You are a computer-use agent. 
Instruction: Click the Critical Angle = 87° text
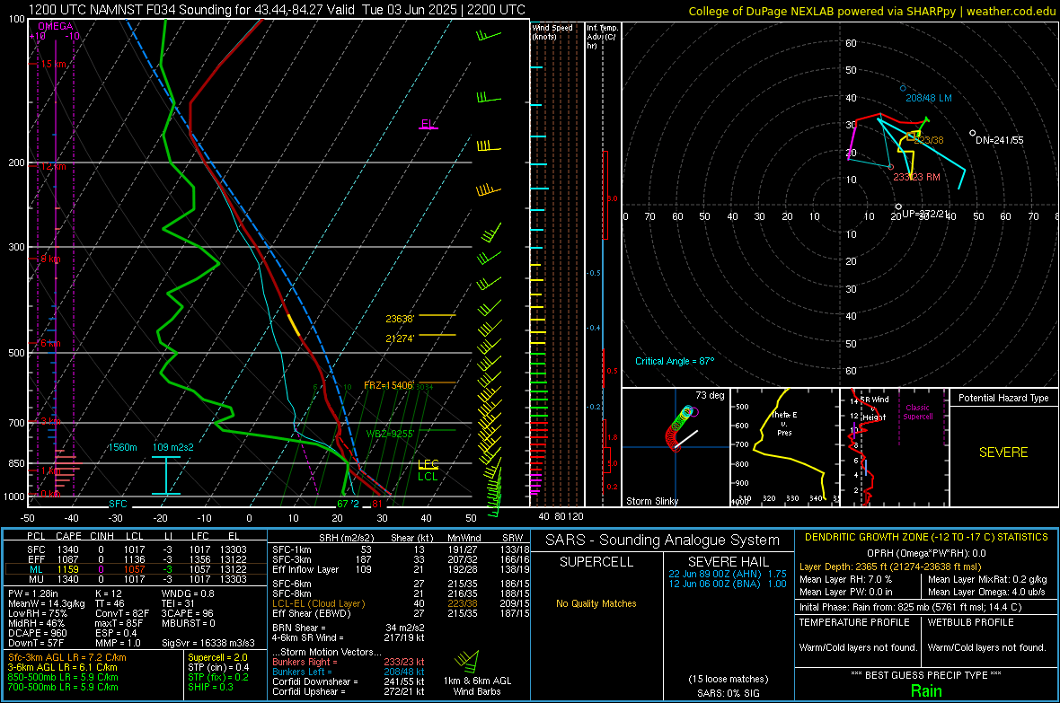tap(675, 362)
